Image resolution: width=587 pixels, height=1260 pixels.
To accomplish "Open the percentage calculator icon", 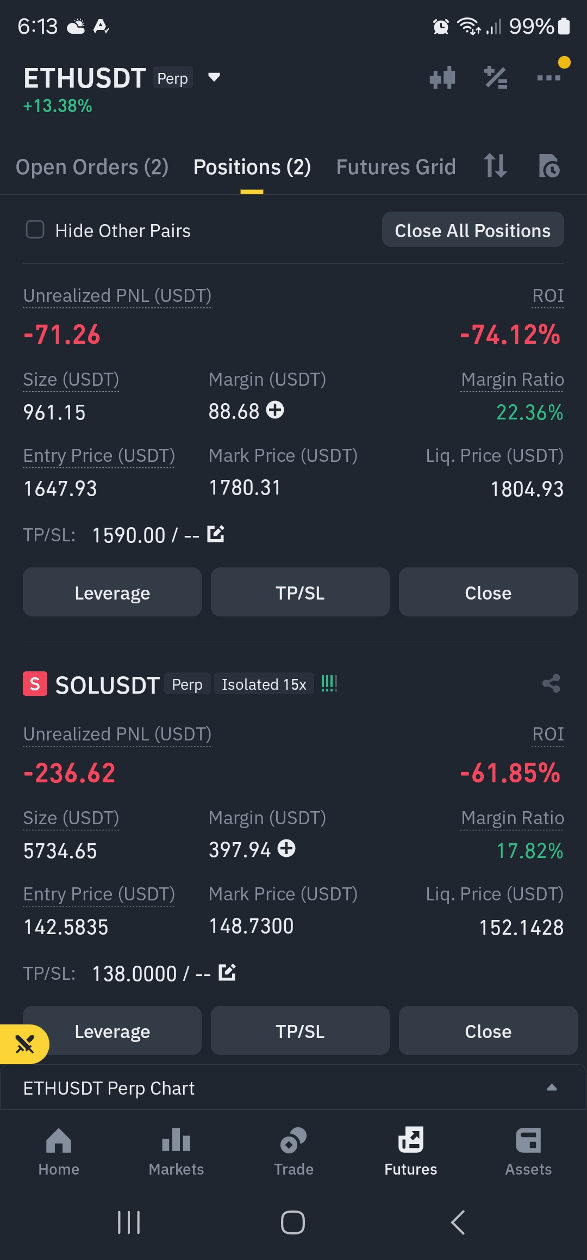I will (496, 78).
